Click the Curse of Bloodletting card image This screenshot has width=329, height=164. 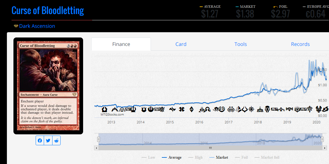coord(48,86)
